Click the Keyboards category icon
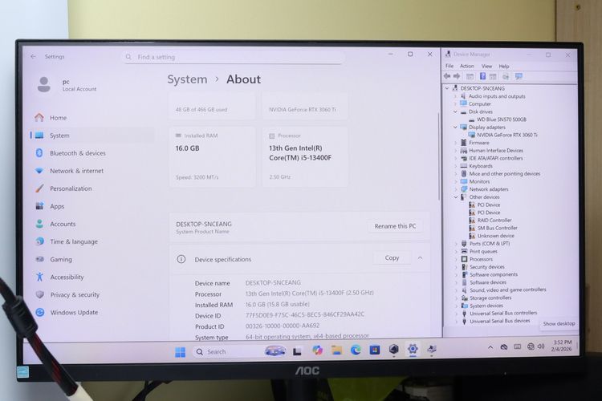This screenshot has width=602, height=401. pyautogui.click(x=464, y=166)
